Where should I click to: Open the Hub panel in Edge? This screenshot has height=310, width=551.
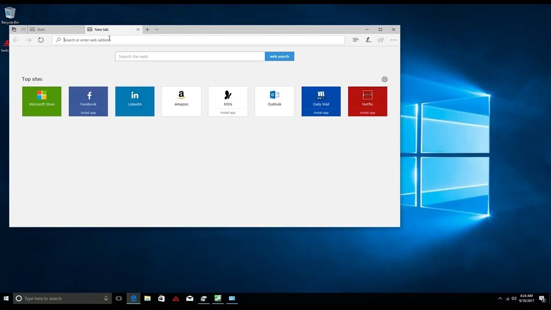click(x=355, y=39)
